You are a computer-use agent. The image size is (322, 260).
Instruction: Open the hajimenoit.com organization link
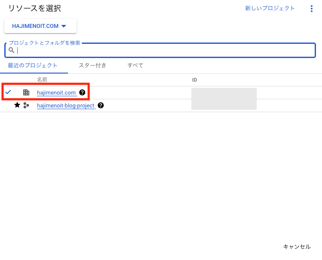(x=56, y=93)
